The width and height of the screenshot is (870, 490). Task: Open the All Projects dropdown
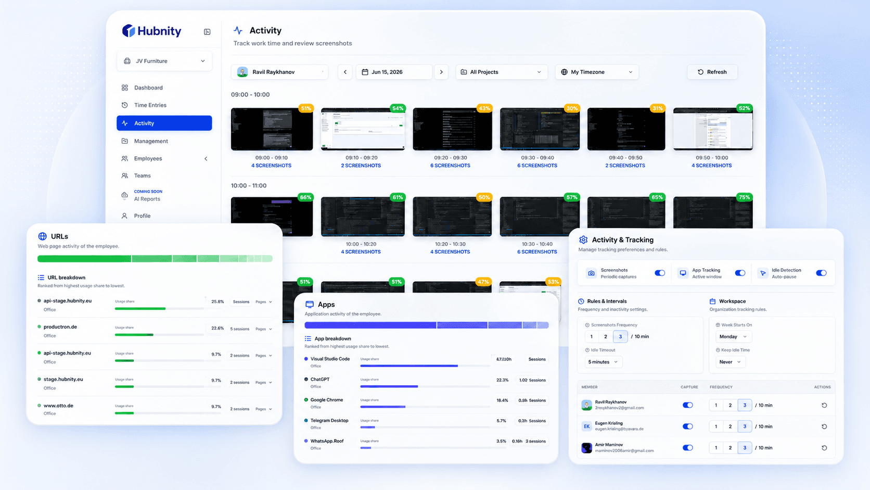[502, 72]
